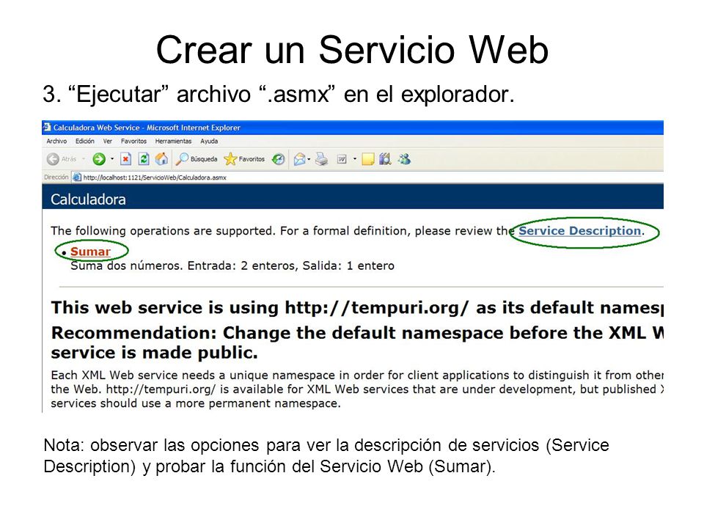Click 'Calculadora Web Service' title bar text

97,128
